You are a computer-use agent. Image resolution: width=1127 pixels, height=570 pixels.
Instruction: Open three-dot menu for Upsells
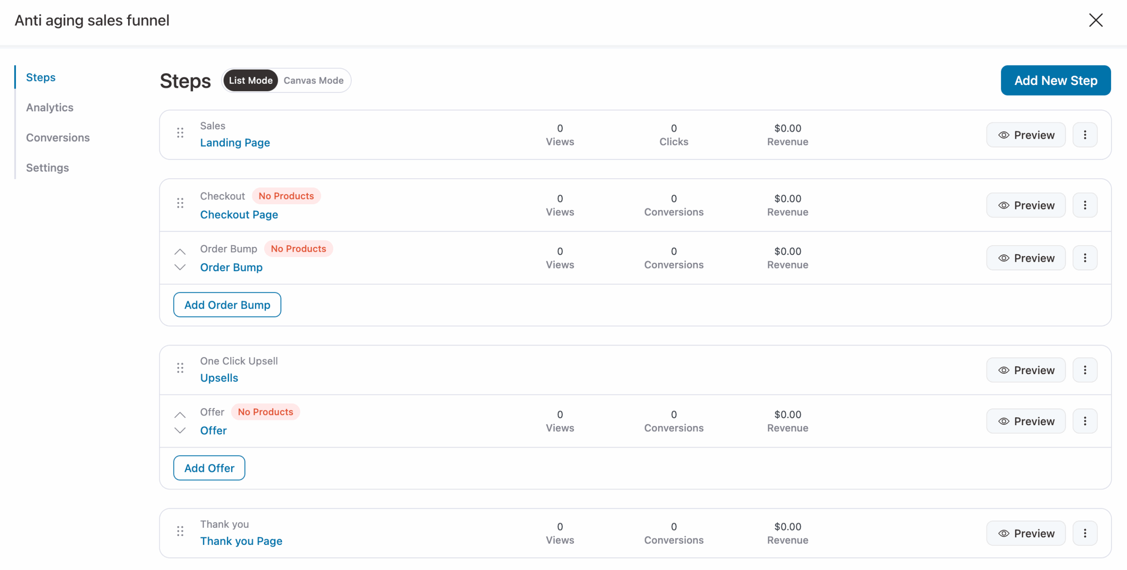[1085, 370]
